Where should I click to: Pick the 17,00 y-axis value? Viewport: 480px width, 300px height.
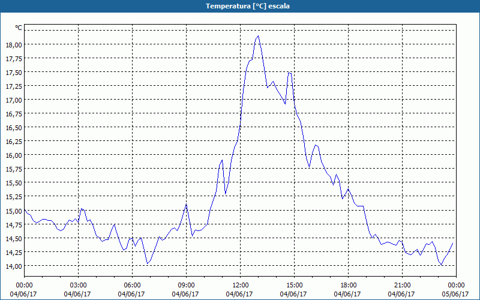[14, 100]
